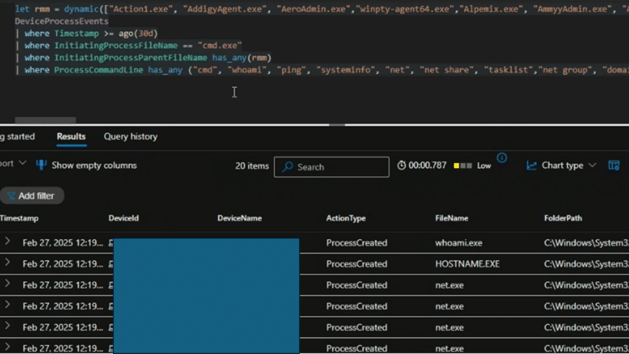Open the Query history tab
Screen dimensions: 629x354
(x=130, y=137)
